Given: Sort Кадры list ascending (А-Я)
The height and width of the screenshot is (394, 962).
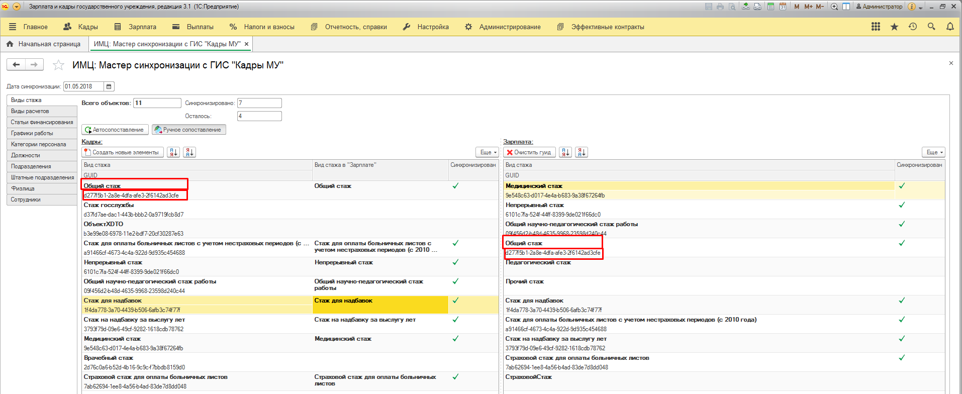Looking at the screenshot, I should 173,152.
